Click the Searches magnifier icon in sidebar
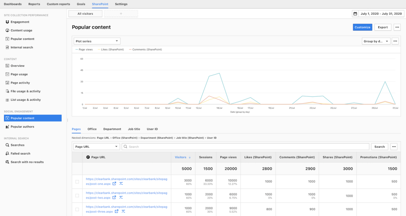This screenshot has height=216, width=406. tap(7, 145)
